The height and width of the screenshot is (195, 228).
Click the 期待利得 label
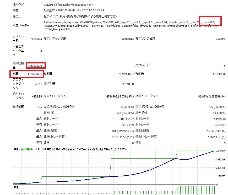click(x=49, y=84)
